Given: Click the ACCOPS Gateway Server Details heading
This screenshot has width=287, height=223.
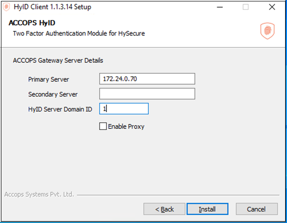Looking at the screenshot, I should coord(58,60).
